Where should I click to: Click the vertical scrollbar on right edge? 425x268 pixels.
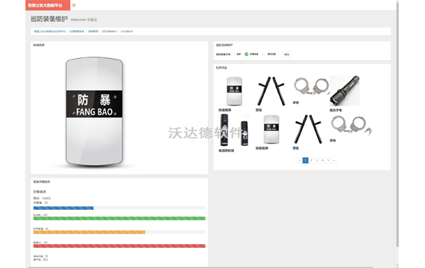pos(397,124)
